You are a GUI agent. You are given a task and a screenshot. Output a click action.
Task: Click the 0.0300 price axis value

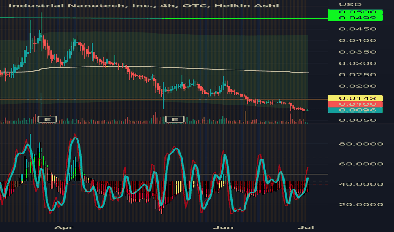click(357, 63)
